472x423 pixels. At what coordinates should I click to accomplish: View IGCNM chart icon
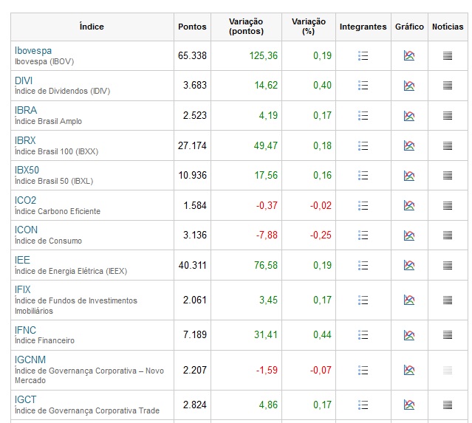(x=409, y=370)
